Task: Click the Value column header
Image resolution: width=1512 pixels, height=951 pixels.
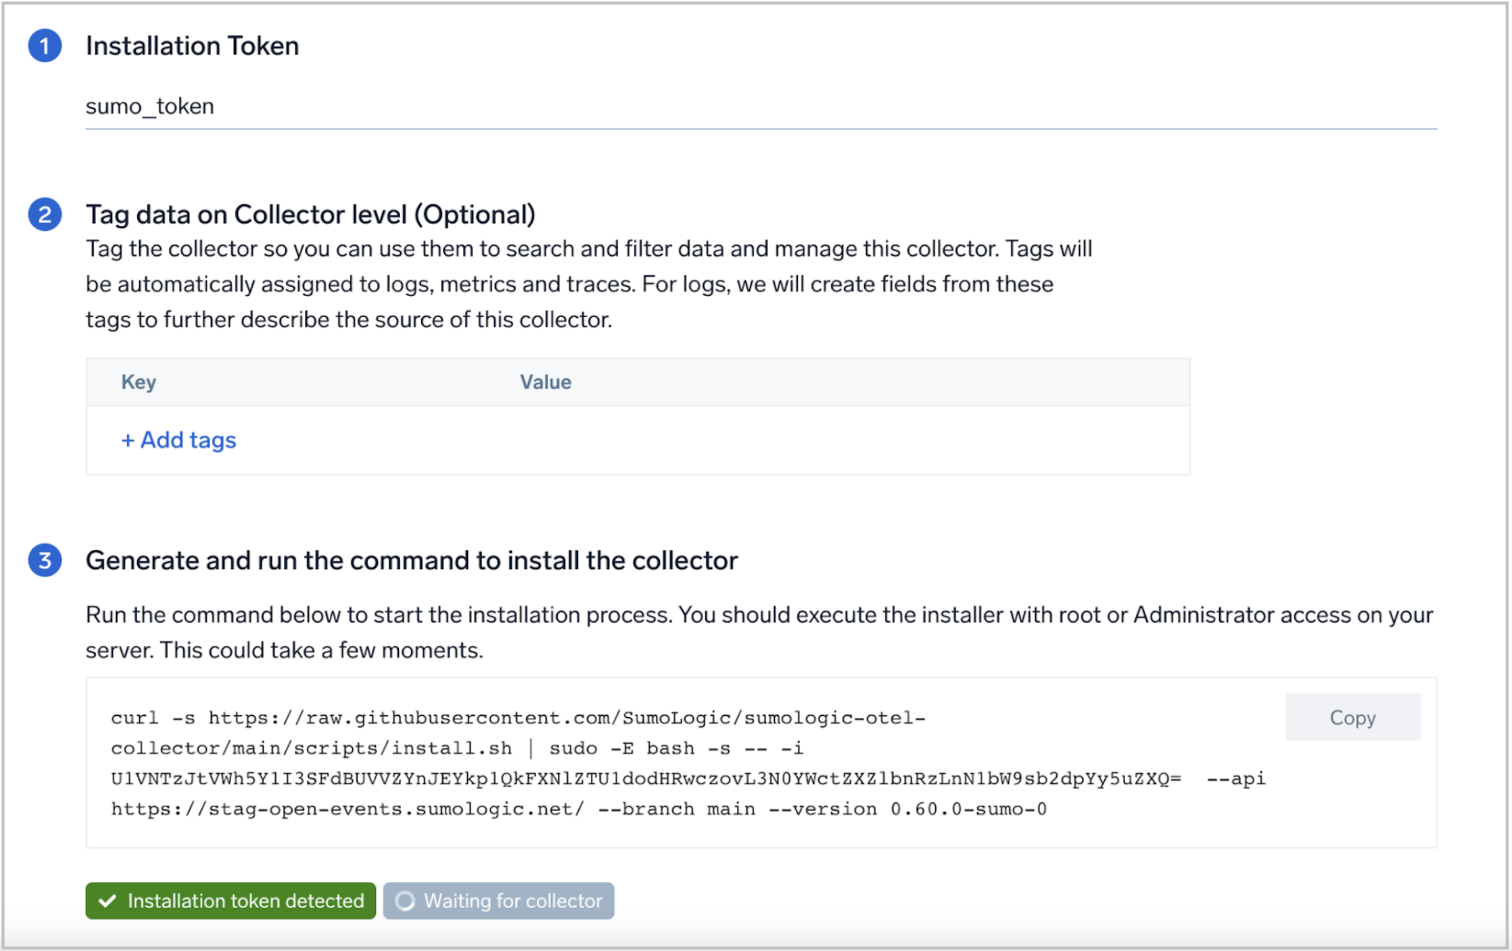Action: click(x=545, y=382)
